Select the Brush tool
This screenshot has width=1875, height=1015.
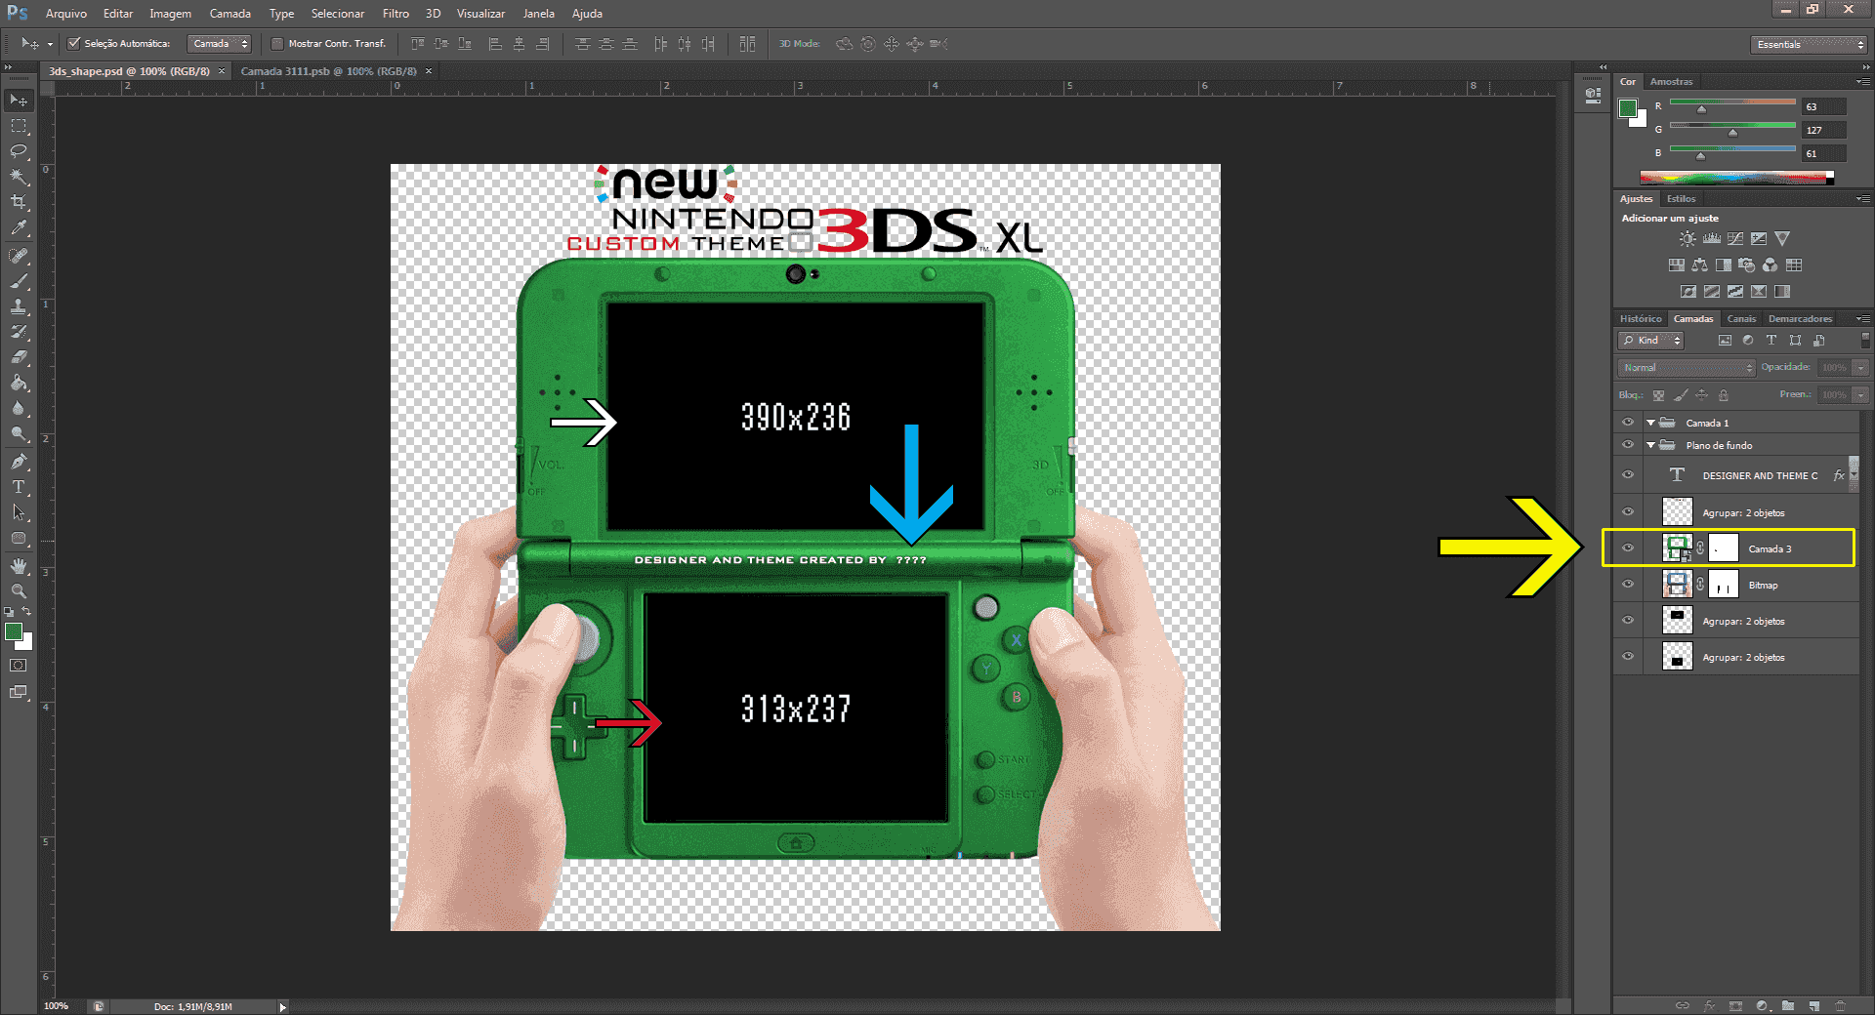tap(19, 281)
